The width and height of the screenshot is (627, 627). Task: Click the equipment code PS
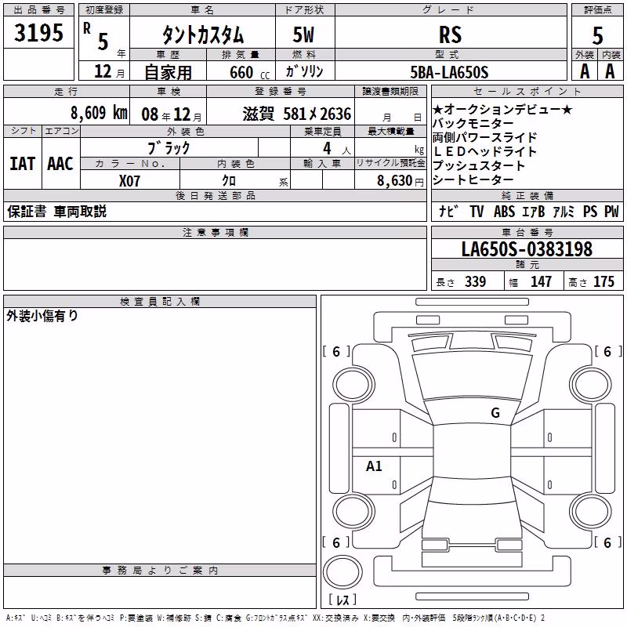click(590, 212)
